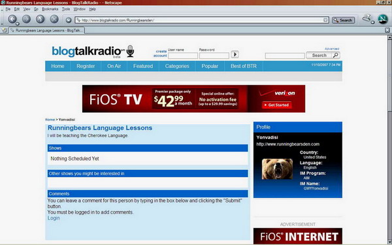Click the browser Forward arrow button
Screen dimensions: 392x245
tap(26, 19)
